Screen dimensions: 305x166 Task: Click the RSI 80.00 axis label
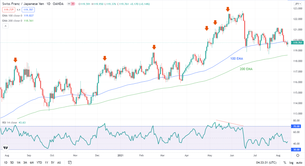(x=296, y=120)
